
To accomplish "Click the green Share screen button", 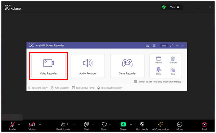I will (x=123, y=126).
